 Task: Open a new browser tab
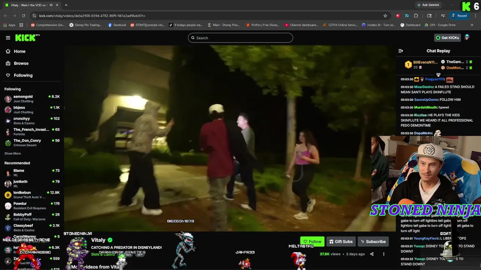(x=66, y=5)
